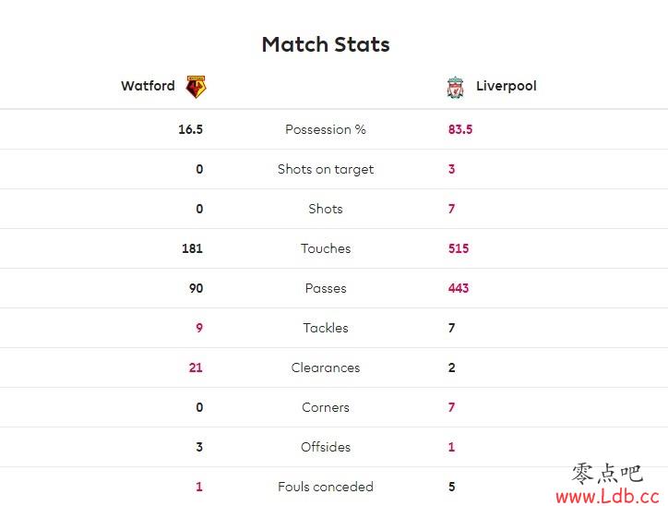Viewport: 668px width, 506px height.
Task: Click the Fouls conceded stat label
Action: [x=326, y=487]
